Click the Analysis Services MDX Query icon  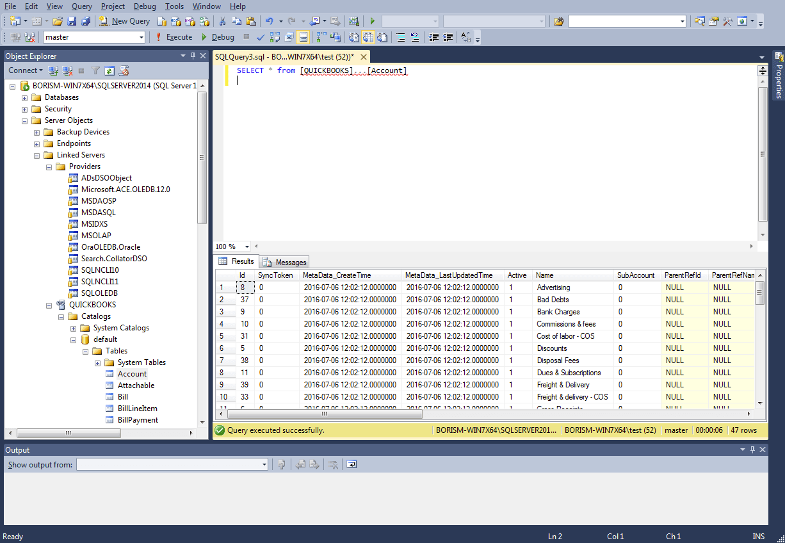click(175, 21)
